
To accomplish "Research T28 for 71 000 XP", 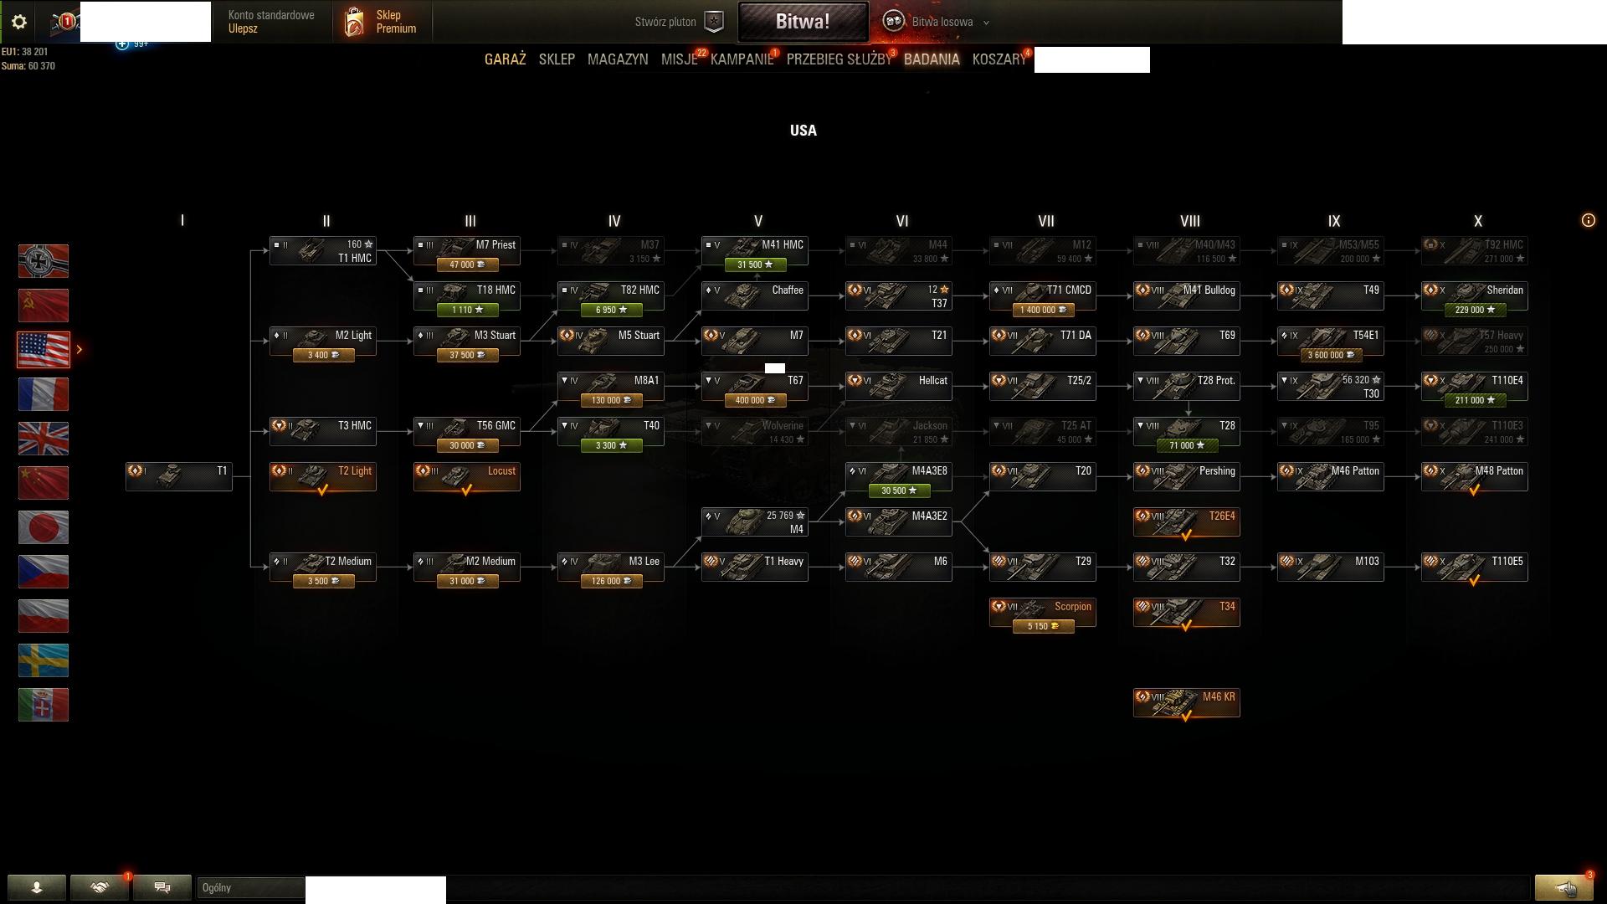I will click(x=1187, y=445).
